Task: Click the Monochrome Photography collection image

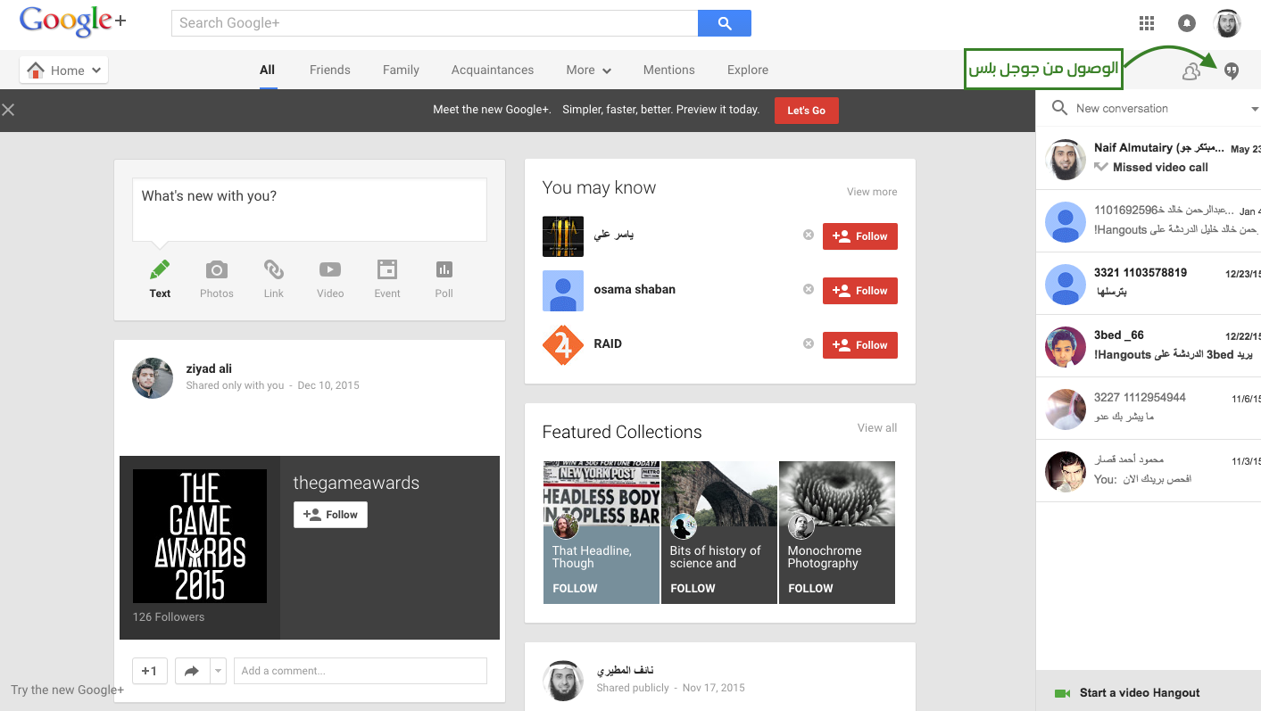Action: coord(837,493)
